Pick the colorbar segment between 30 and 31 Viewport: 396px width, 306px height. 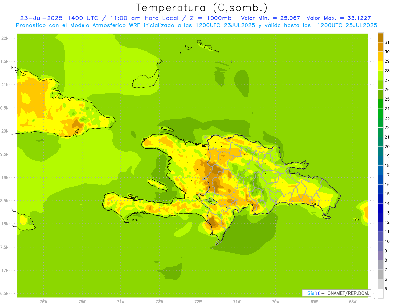380,47
